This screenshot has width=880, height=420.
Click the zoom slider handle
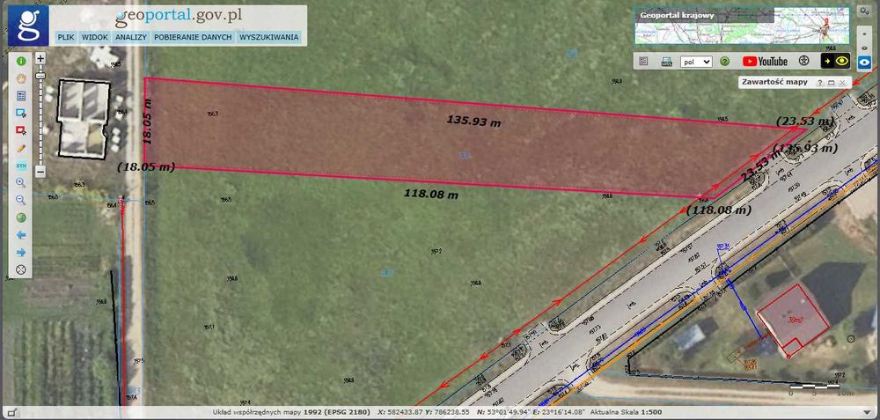pyautogui.click(x=40, y=75)
